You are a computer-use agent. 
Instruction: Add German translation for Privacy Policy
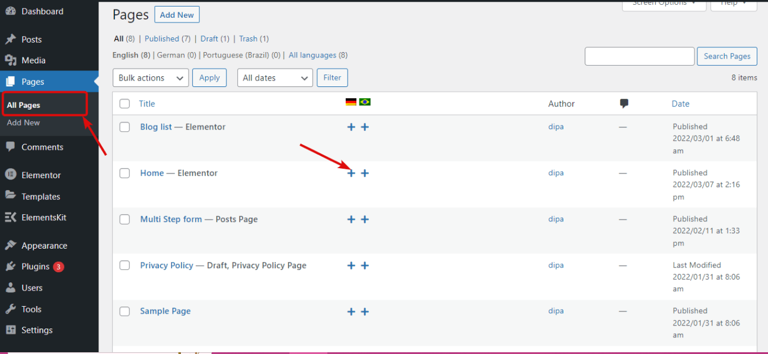tap(351, 265)
